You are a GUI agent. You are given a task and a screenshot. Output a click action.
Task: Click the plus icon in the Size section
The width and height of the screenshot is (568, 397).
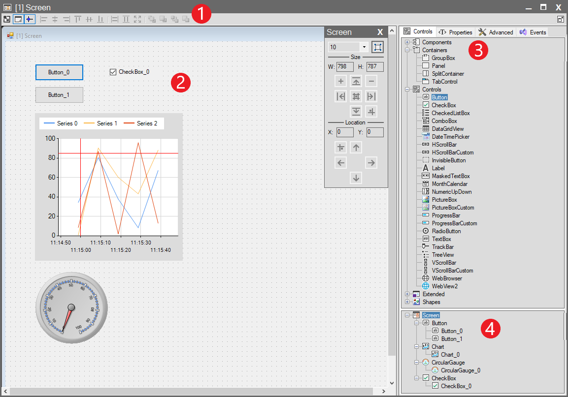click(x=341, y=81)
